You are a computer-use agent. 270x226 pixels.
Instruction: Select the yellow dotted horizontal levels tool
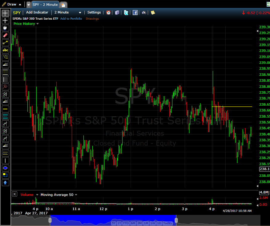[x=5, y=72]
